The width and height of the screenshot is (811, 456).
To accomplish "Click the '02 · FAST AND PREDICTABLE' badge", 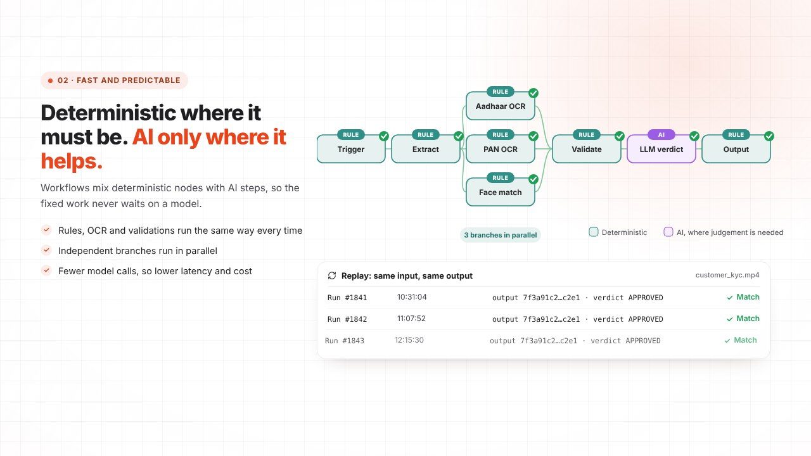I will [x=115, y=80].
